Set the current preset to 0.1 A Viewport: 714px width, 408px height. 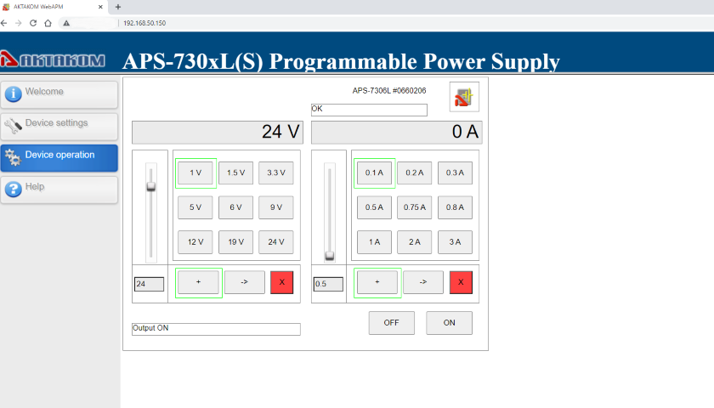[x=374, y=173]
